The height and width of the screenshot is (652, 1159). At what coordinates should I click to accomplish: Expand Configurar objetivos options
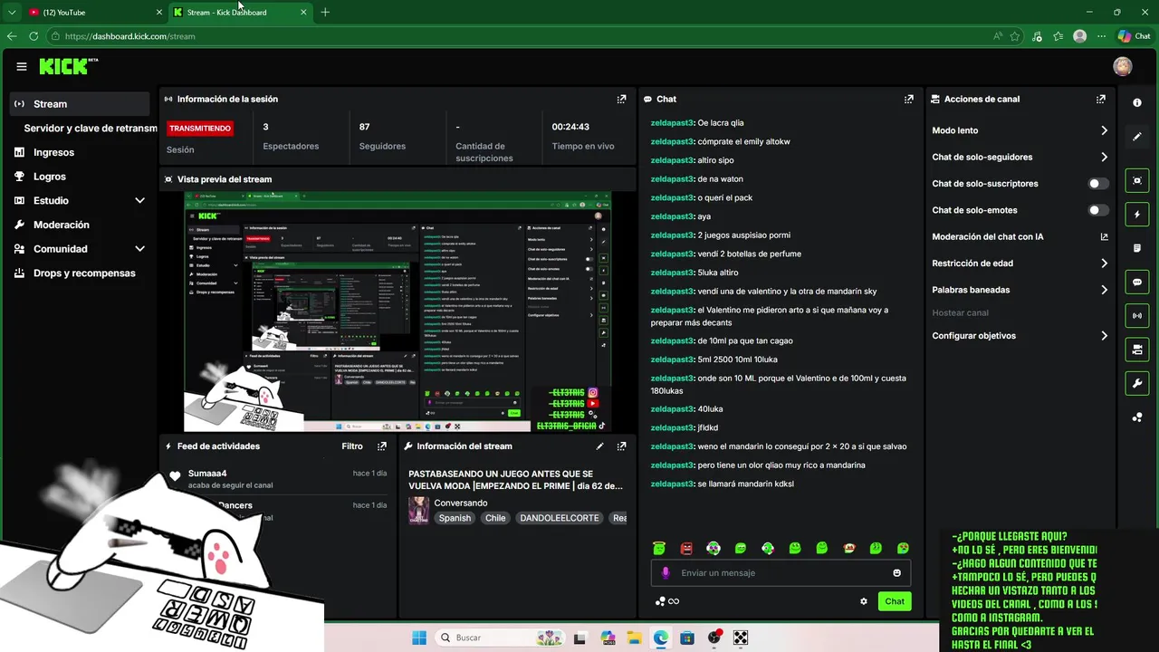pyautogui.click(x=1104, y=336)
